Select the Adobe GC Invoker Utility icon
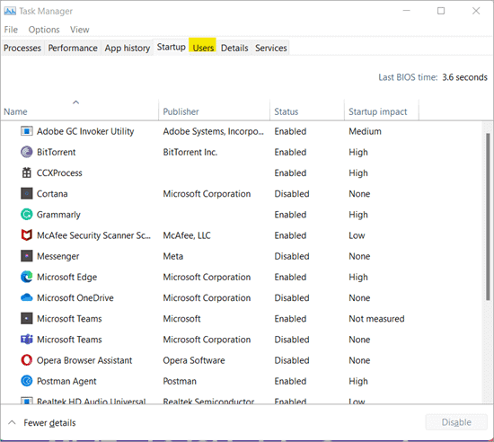The width and height of the screenshot is (494, 442). [x=26, y=131]
